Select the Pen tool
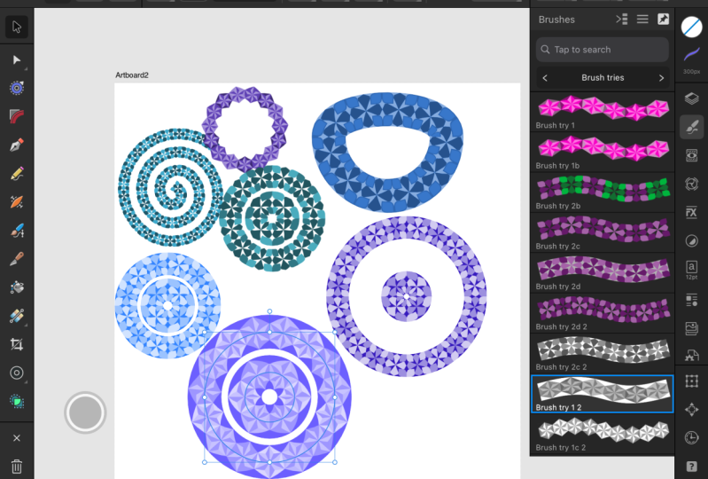 17,145
